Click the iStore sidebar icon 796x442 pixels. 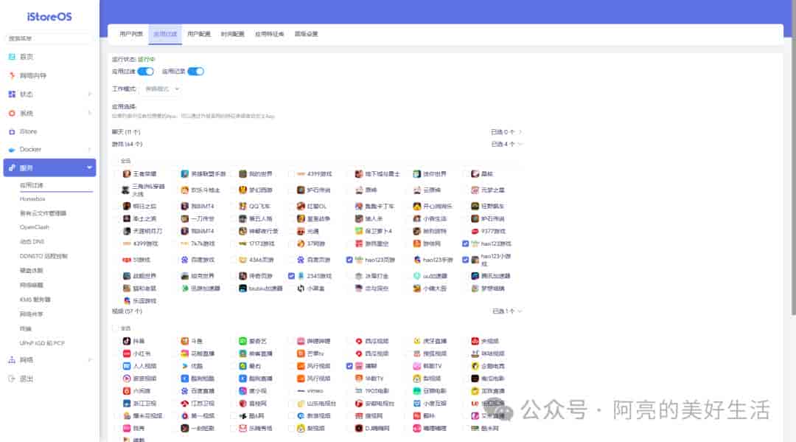(x=12, y=131)
